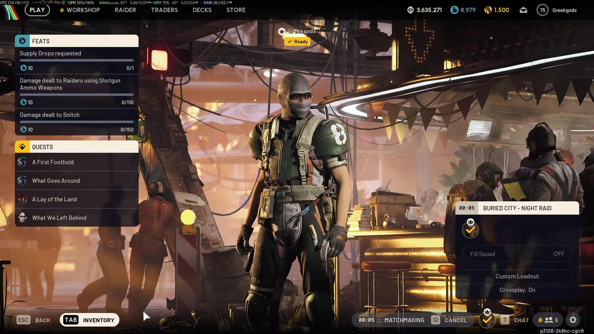Click the blue cred currency icon beside 8,979

click(454, 10)
